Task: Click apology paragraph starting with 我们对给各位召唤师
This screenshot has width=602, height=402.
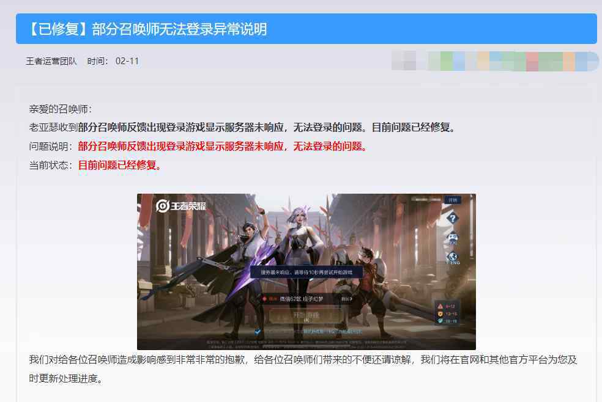Action: point(303,369)
